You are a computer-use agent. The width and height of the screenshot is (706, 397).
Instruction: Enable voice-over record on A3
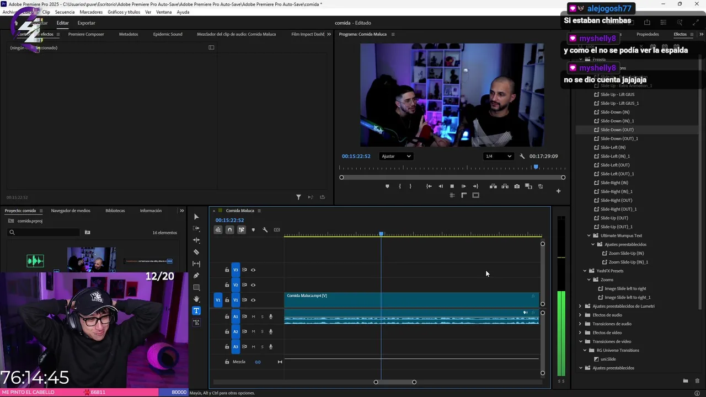271,347
